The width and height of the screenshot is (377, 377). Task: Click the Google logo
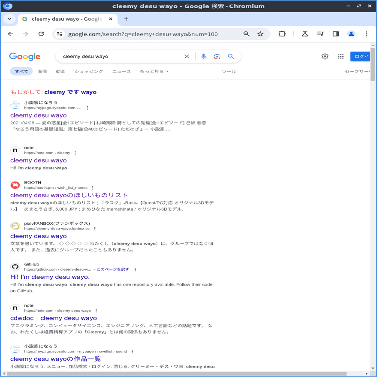tap(25, 57)
